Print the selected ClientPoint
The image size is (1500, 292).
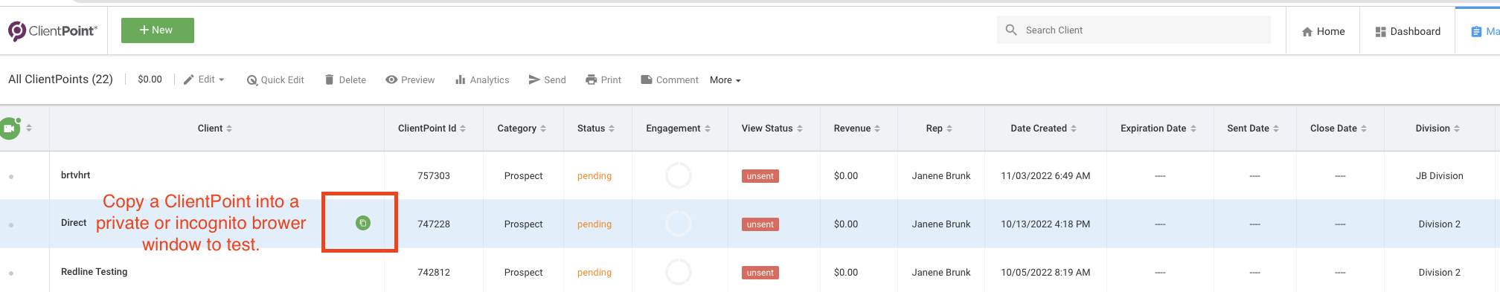[603, 80]
